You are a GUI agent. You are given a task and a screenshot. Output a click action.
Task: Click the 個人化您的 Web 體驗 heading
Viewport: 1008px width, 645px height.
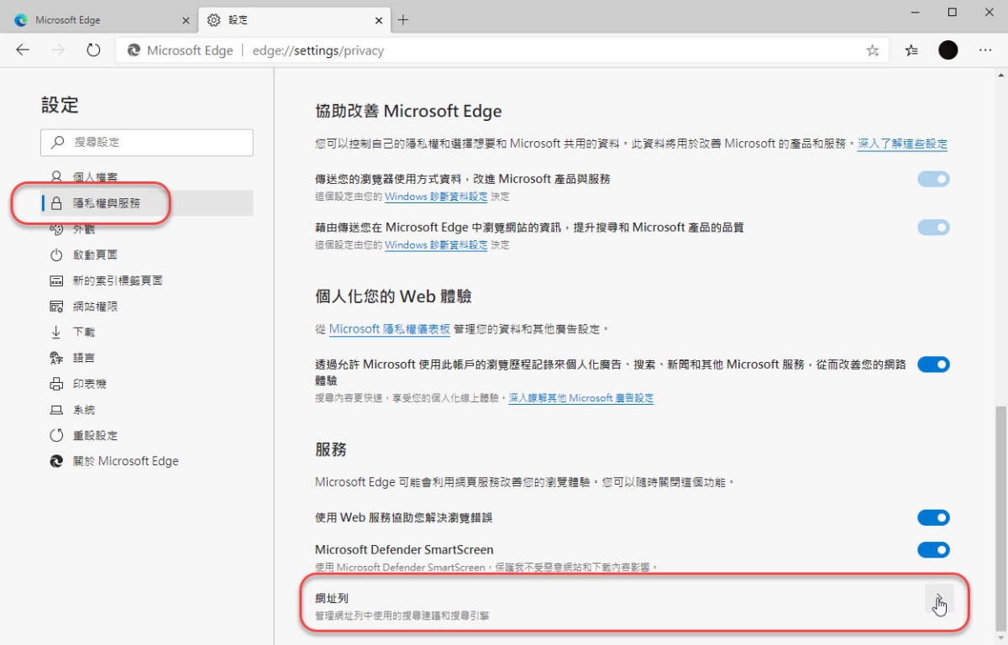click(393, 296)
